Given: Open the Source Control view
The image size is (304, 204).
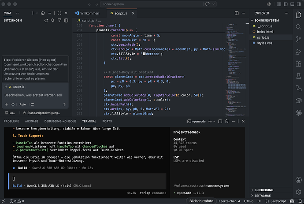Looking at the screenshot, I should click(x=298, y=39).
